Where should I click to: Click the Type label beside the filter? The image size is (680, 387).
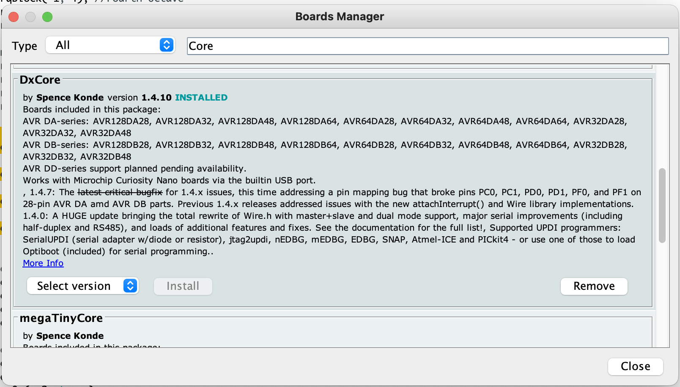tap(25, 46)
